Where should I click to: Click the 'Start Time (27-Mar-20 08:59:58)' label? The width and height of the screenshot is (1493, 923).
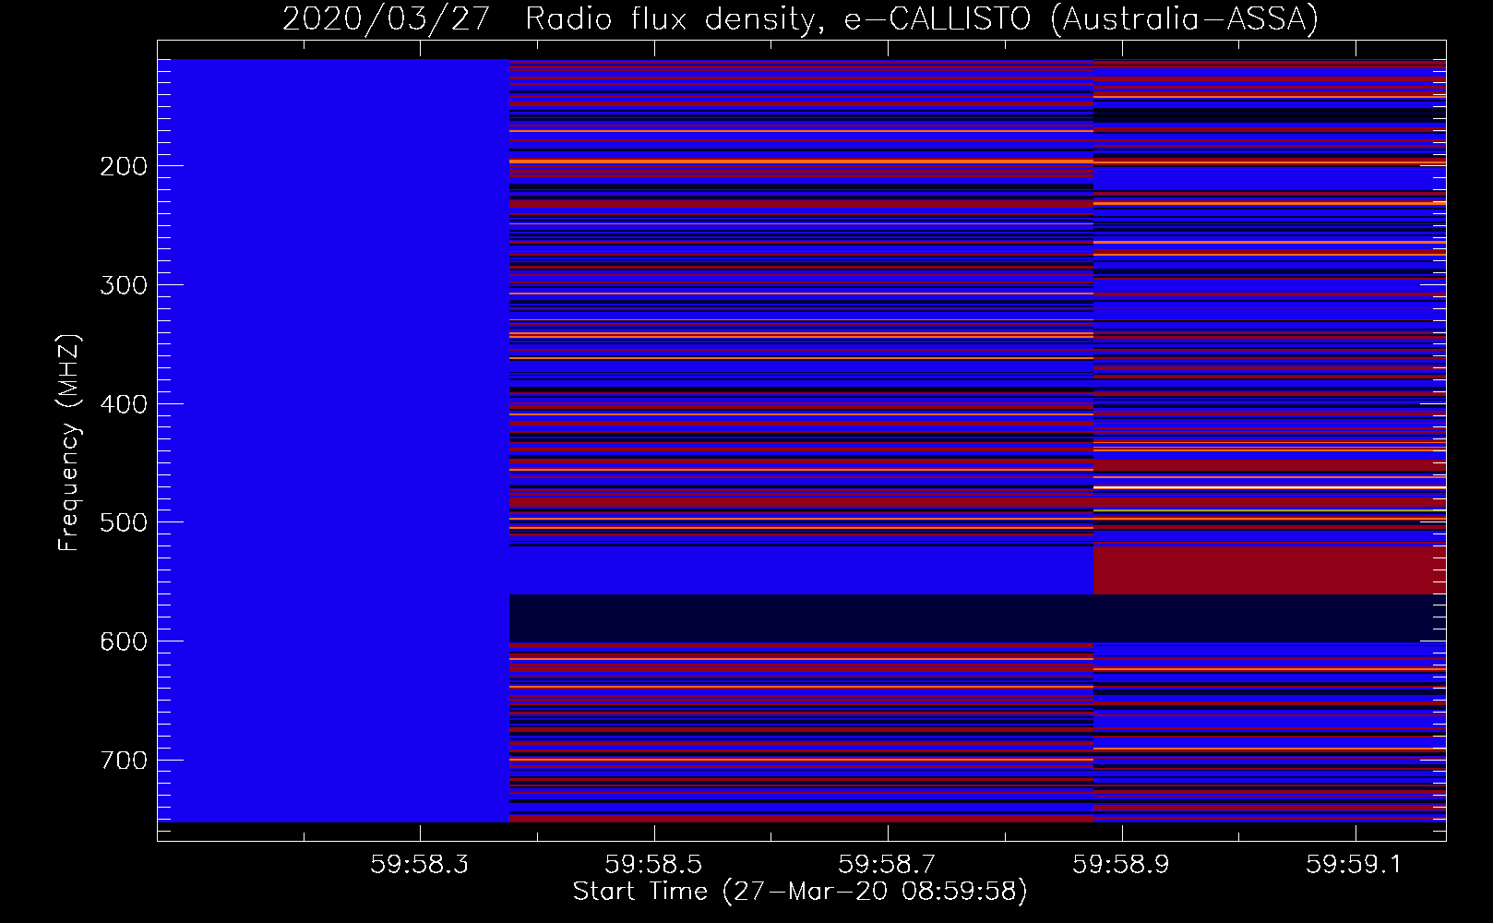(800, 891)
